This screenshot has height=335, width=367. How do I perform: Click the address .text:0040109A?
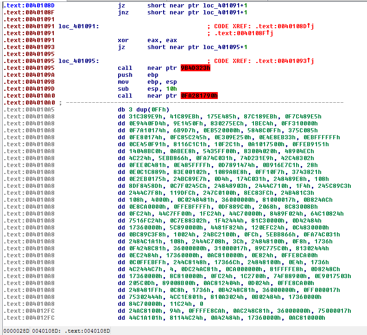[x=29, y=75]
